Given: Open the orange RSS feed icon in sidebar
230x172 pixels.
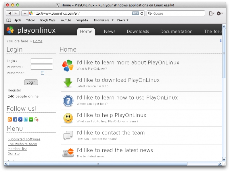Looking at the screenshot, I should pyautogui.click(x=10, y=120).
